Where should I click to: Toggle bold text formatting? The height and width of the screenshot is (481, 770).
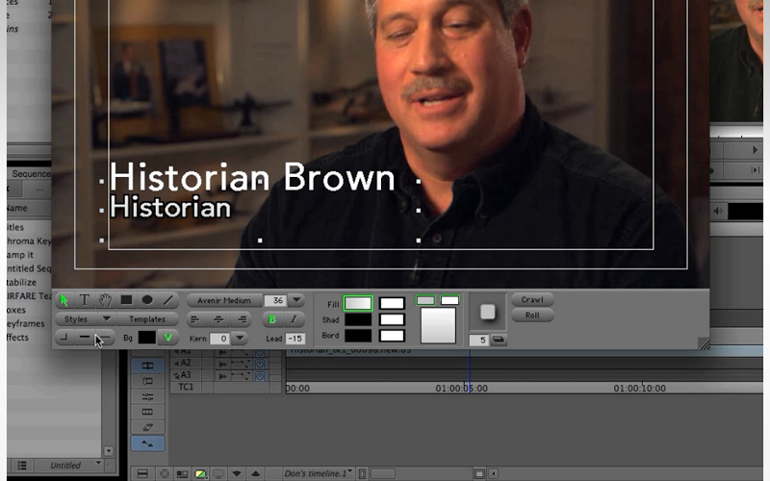tap(271, 319)
